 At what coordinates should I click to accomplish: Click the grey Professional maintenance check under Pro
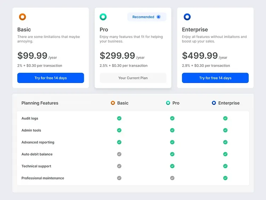[172, 178]
